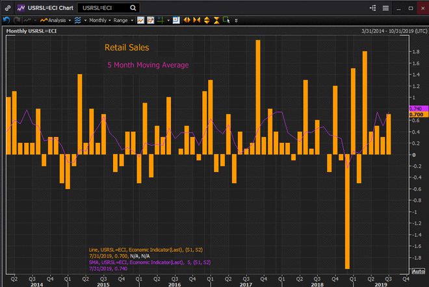Expand the crosshair tool dropdown arrow

(168, 21)
